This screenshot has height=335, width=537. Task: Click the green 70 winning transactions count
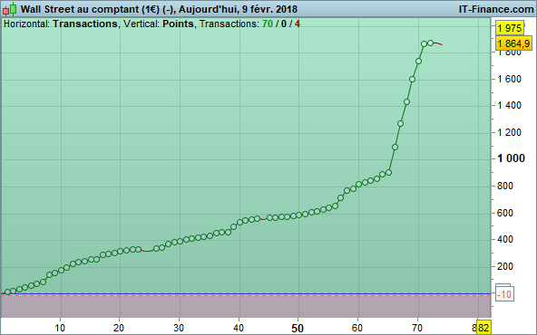point(268,24)
